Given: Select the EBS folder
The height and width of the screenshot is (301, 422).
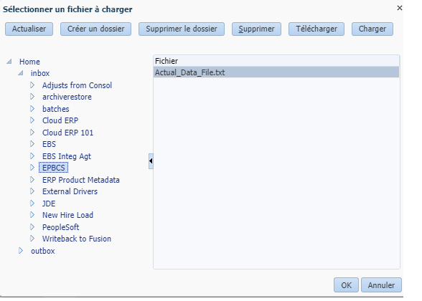Looking at the screenshot, I should (x=49, y=144).
